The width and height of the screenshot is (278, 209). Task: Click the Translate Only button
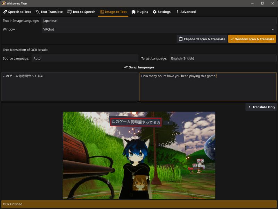[x=261, y=107]
